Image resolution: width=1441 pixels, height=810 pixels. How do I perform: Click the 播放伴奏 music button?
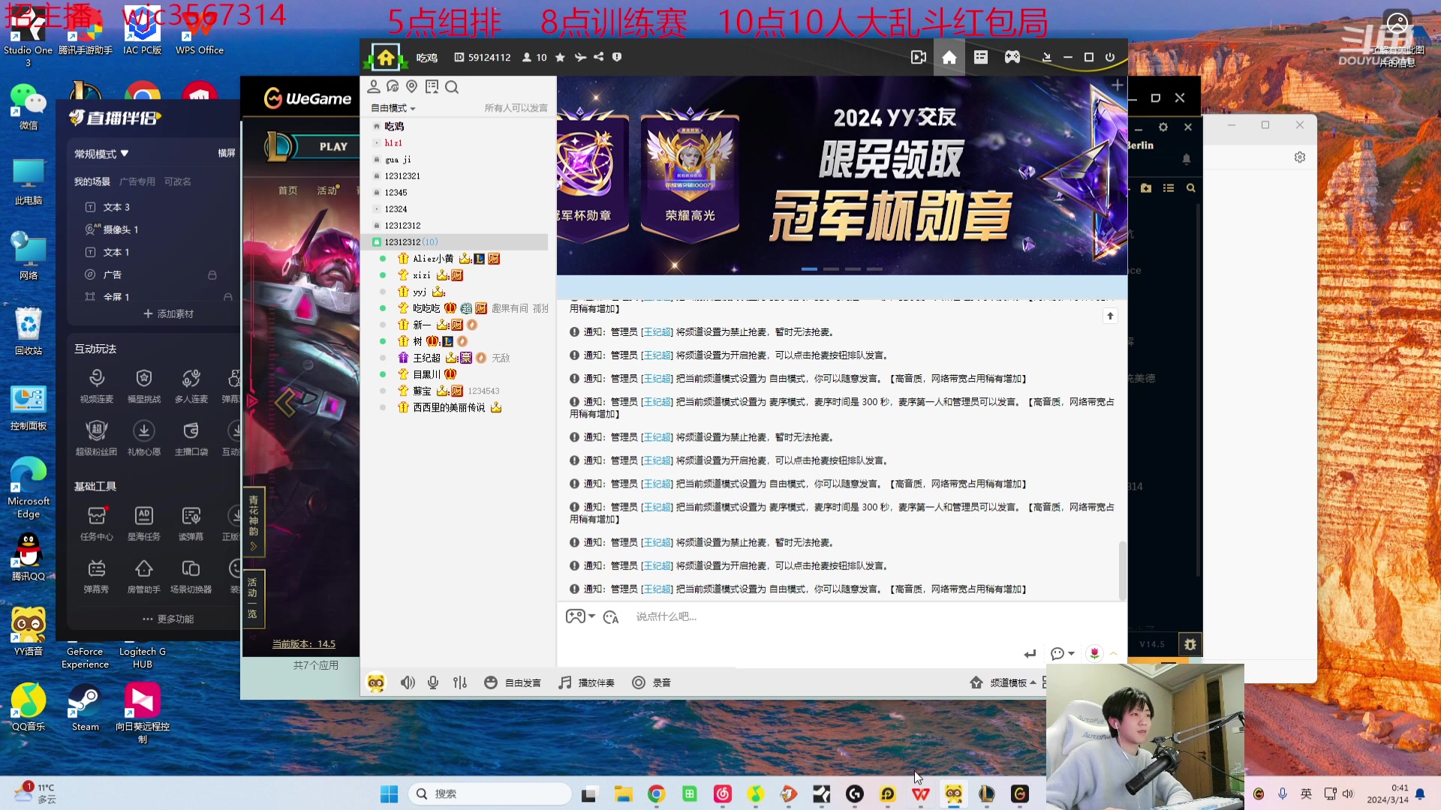click(586, 682)
